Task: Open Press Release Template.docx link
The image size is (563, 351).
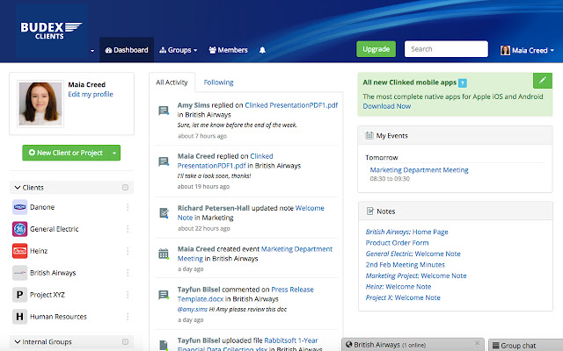Action: point(245,294)
